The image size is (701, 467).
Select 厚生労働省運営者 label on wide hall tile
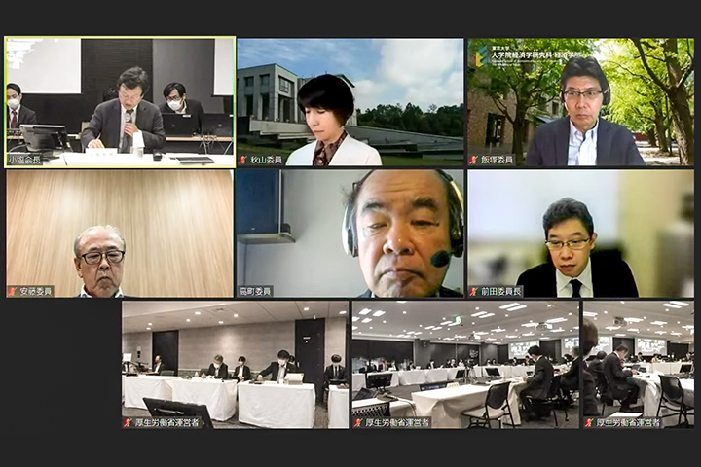(397, 422)
